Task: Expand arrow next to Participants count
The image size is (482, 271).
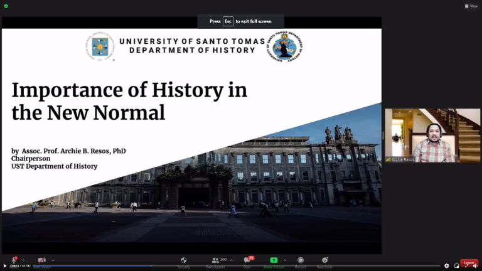Action: (231, 260)
